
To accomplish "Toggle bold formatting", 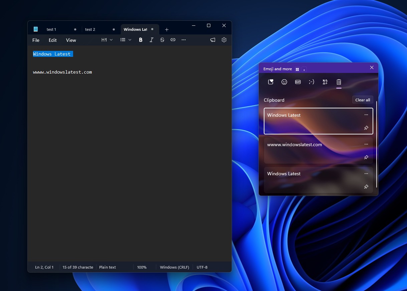I will 141,40.
